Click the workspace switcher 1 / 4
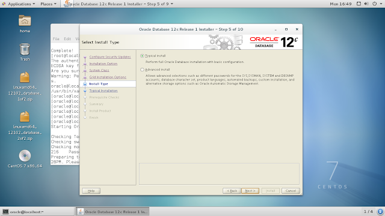Viewport: 385px width, 216px height. 368,211
